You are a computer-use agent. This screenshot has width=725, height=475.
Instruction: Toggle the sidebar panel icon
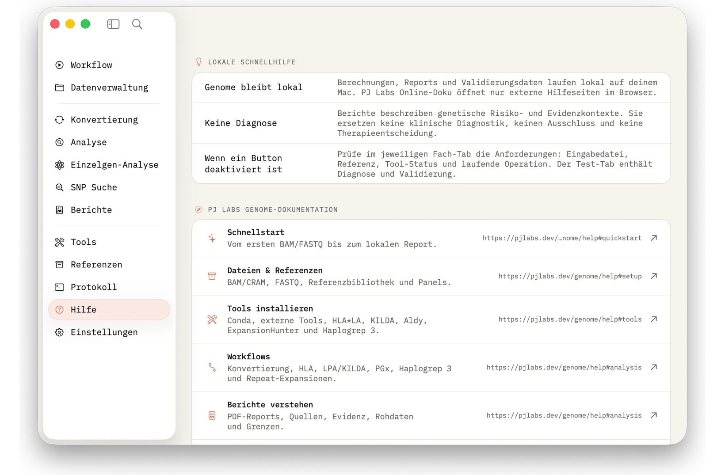(113, 24)
